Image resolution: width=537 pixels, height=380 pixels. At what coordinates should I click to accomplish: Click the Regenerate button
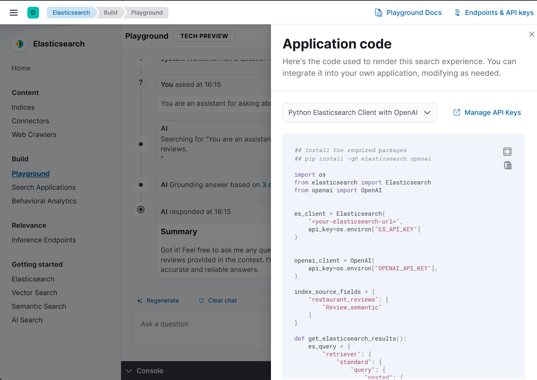pos(158,301)
